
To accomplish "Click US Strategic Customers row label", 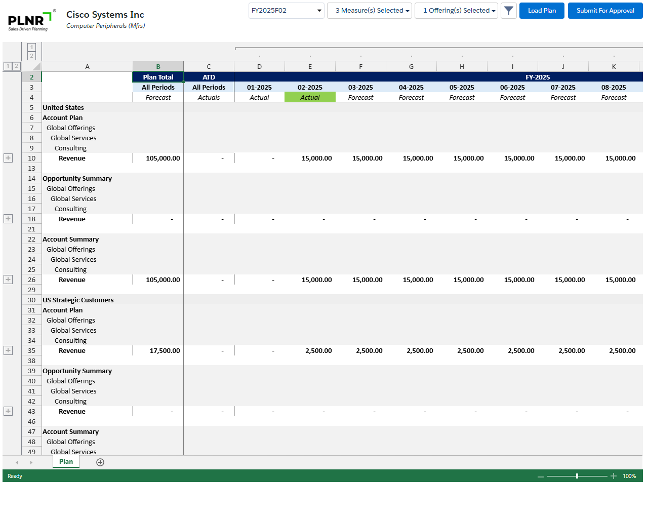I will (x=78, y=300).
